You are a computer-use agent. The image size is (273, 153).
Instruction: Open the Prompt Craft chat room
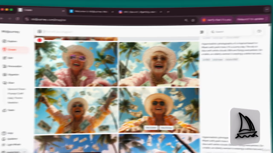[x=15, y=93]
